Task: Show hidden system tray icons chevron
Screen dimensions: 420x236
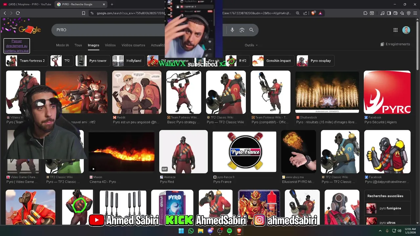Action: [x=380, y=231]
